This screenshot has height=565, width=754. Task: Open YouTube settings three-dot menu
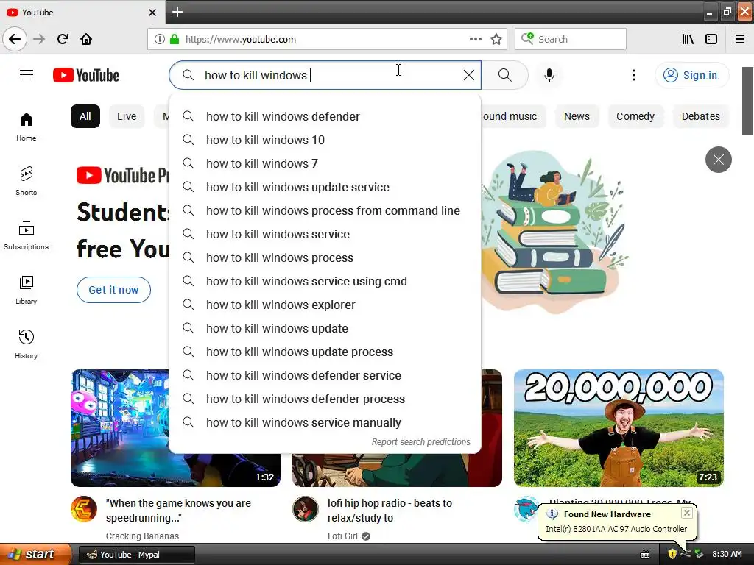coord(634,75)
